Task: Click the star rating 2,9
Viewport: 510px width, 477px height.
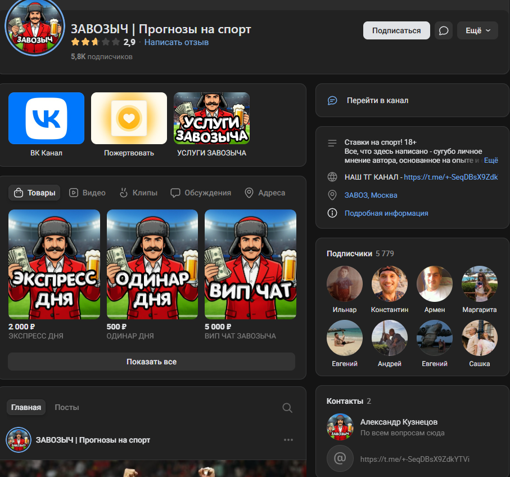Action: 103,42
